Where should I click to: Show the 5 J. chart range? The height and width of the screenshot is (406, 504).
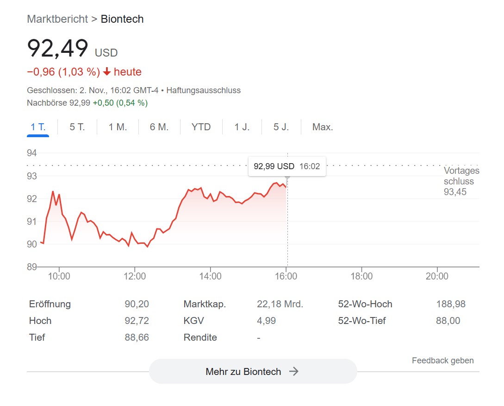point(281,127)
